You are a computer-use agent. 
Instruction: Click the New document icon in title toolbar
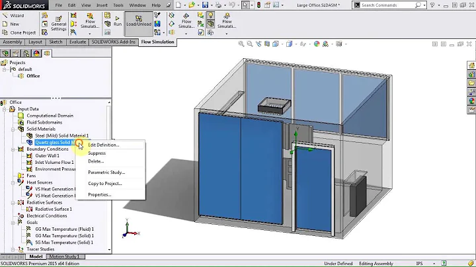[x=178, y=5]
